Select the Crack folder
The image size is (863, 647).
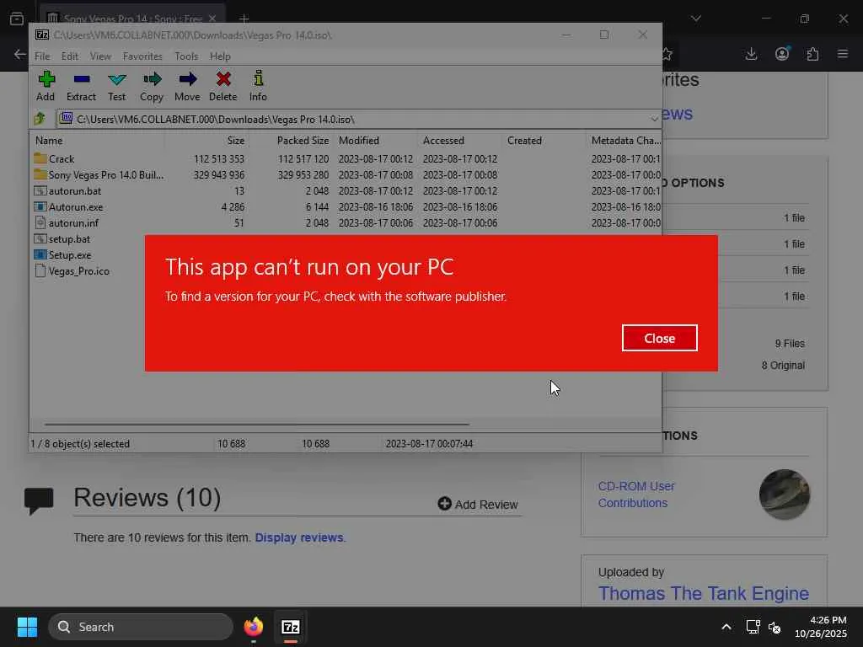pyautogui.click(x=61, y=158)
